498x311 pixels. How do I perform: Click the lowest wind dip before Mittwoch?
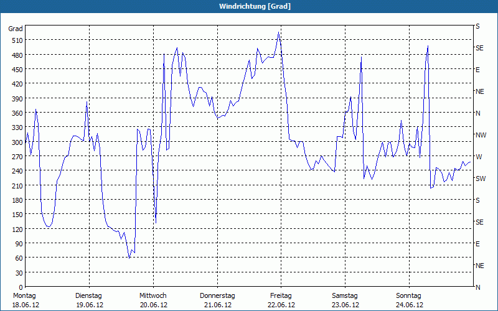click(x=129, y=258)
